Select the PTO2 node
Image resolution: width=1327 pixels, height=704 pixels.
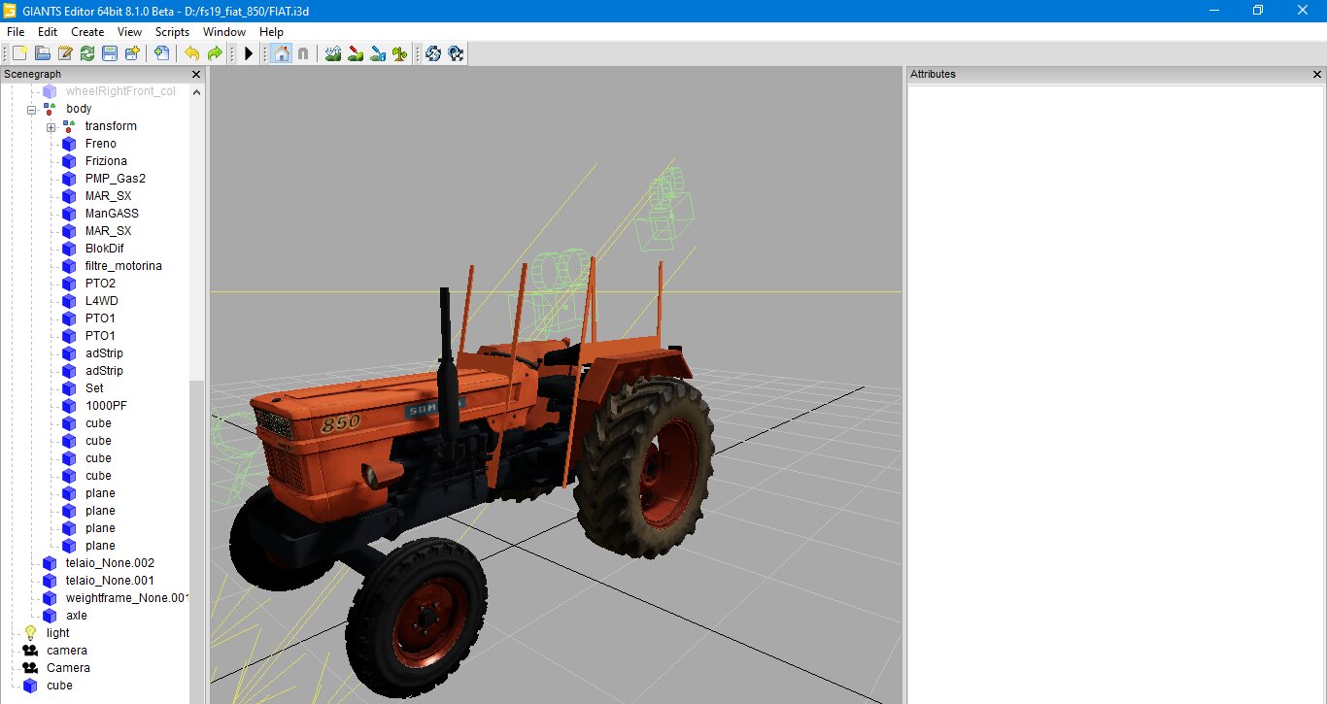100,284
